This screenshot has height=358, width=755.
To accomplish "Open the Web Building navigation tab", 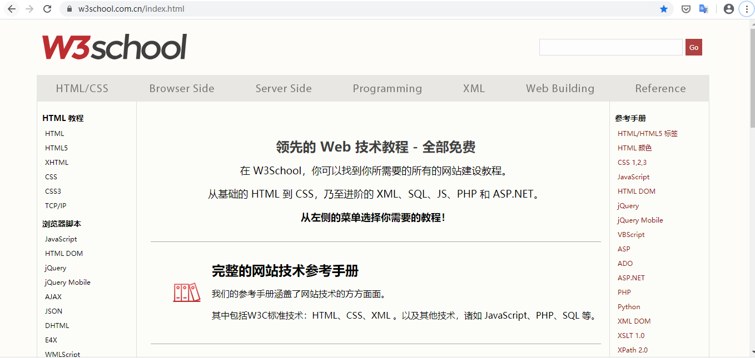I will (x=560, y=88).
